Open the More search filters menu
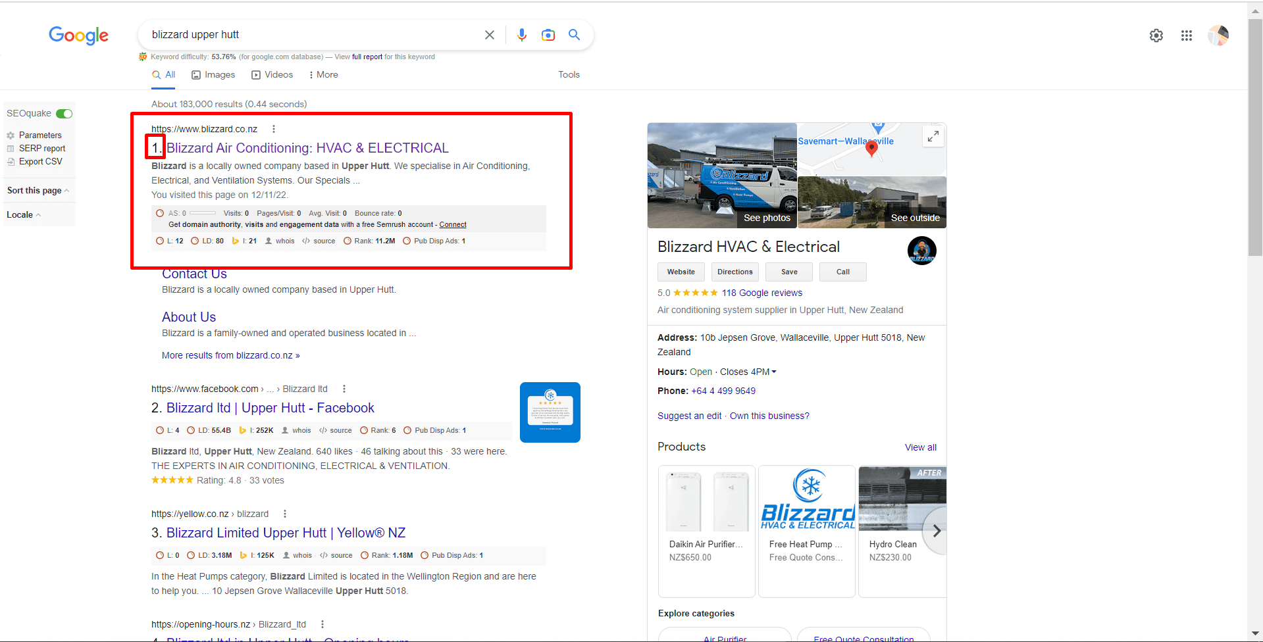Image resolution: width=1263 pixels, height=642 pixels. click(x=323, y=75)
